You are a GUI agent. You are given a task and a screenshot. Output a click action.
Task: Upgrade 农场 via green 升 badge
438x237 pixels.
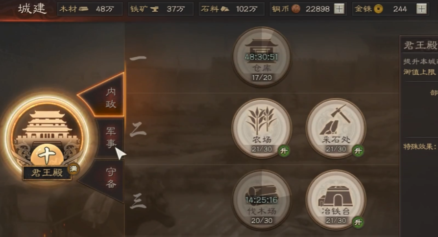[x=284, y=151]
